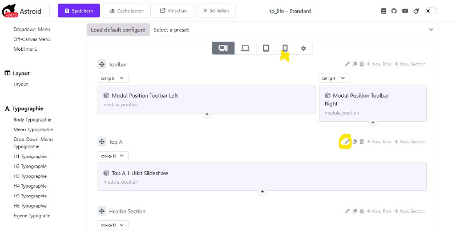This screenshot has height=231, width=456.
Task: Open H2 Typographie sidebar item
Action: point(30,166)
